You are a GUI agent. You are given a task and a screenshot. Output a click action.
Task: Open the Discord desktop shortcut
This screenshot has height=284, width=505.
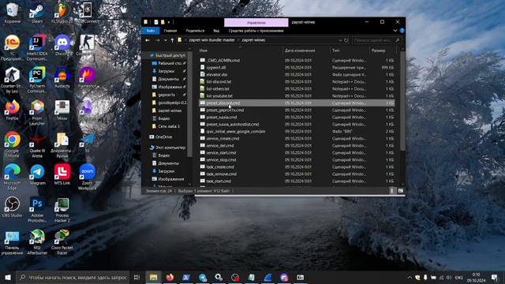coord(62,46)
